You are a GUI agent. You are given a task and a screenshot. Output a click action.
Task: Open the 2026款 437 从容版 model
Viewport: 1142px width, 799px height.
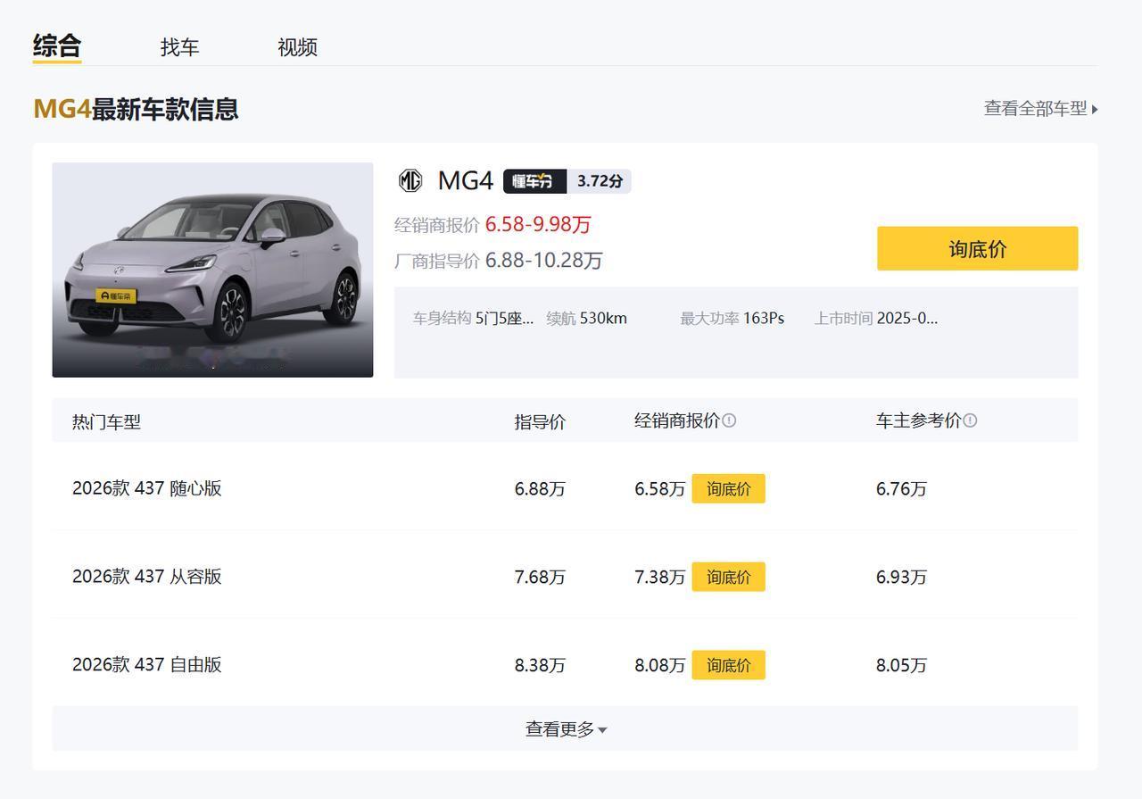pos(147,577)
